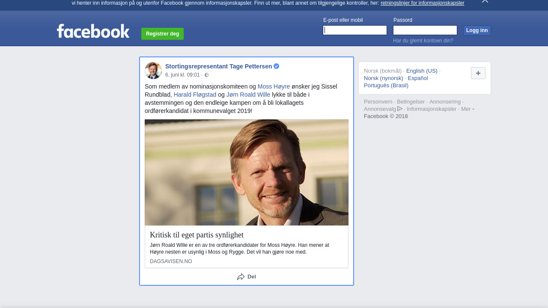
Task: Click the Facebook logo
Action: point(93,31)
